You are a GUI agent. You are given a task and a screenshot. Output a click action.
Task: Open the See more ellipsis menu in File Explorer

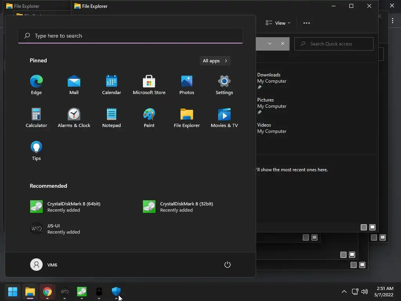pyautogui.click(x=306, y=23)
